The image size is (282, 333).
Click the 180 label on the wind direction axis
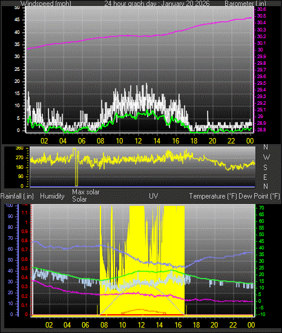[19, 167]
